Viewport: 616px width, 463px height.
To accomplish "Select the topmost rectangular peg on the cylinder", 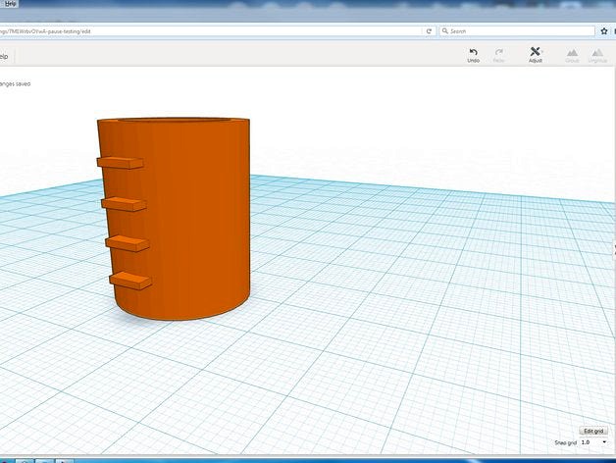I will tap(121, 163).
